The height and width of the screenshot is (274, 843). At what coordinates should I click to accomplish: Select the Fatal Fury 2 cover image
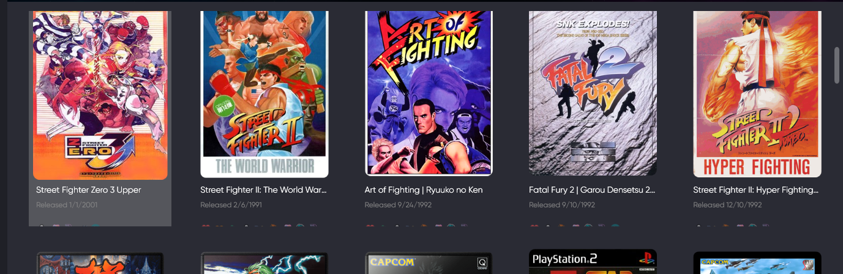593,94
